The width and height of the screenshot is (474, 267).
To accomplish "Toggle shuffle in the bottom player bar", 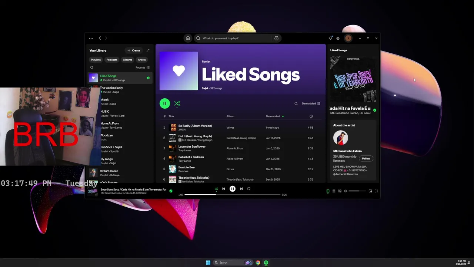I will tap(216, 189).
